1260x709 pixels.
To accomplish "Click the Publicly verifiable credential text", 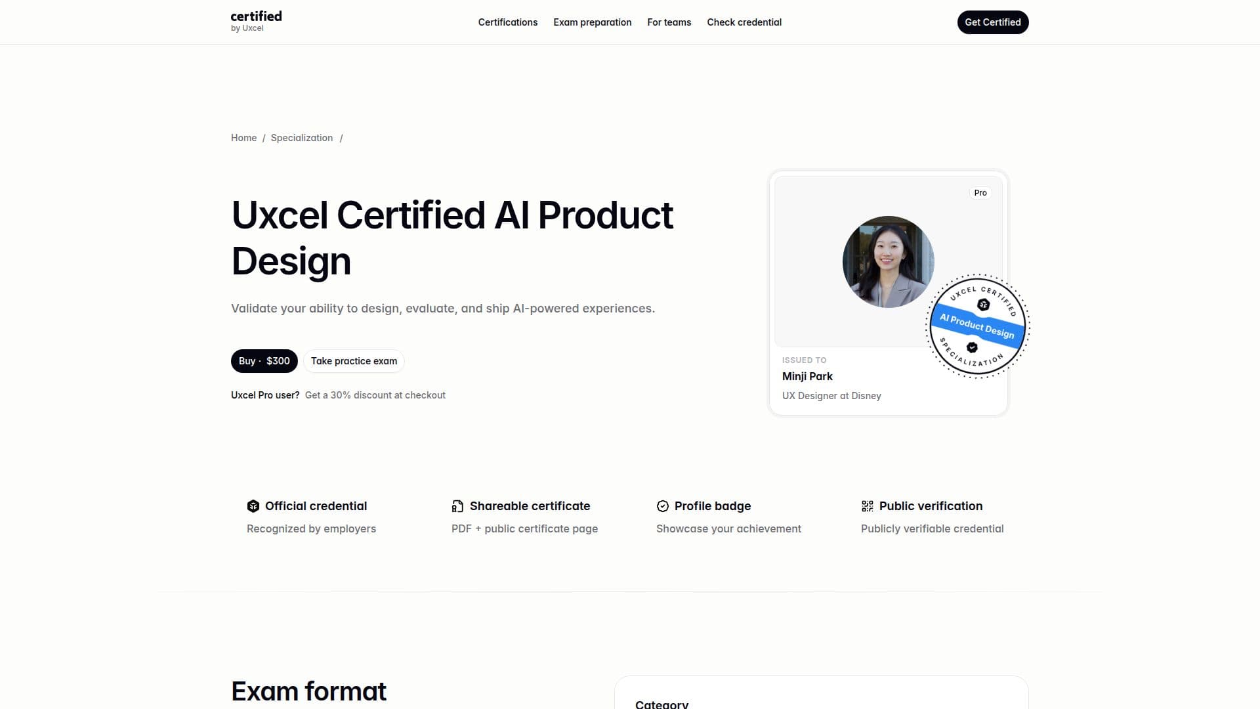I will point(932,529).
